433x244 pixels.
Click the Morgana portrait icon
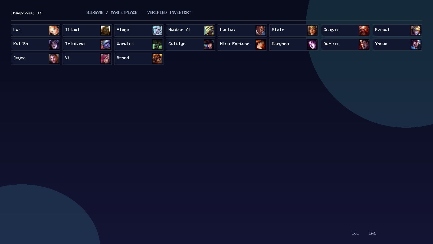[312, 44]
